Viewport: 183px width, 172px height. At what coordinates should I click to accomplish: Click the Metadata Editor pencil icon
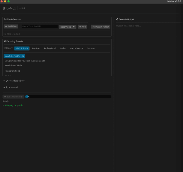tap(7, 81)
